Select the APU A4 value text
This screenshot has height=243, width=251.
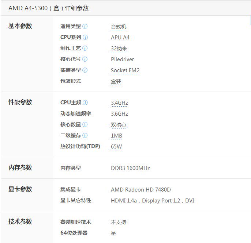tap(120, 38)
